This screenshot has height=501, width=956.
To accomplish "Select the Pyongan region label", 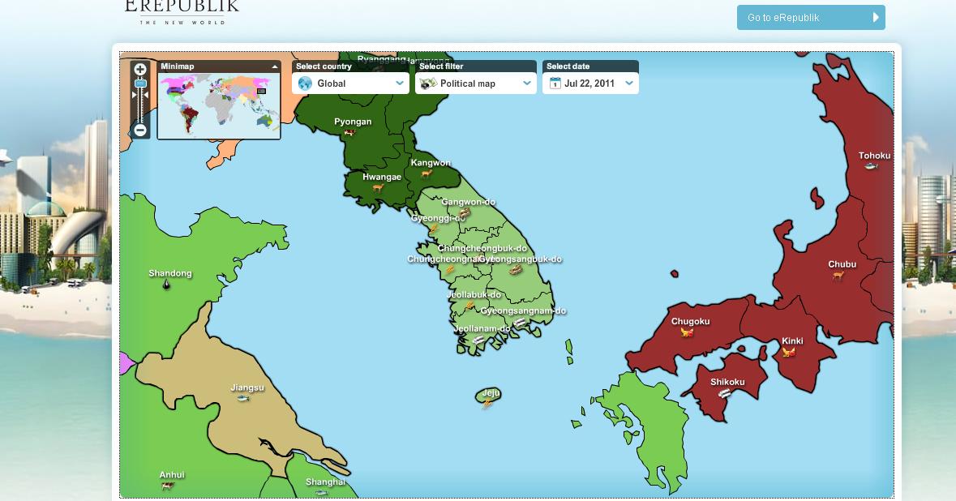I will click(353, 122).
